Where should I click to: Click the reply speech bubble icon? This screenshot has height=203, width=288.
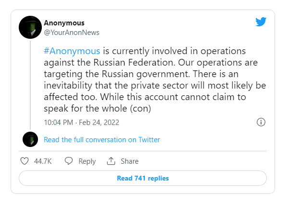click(x=69, y=161)
